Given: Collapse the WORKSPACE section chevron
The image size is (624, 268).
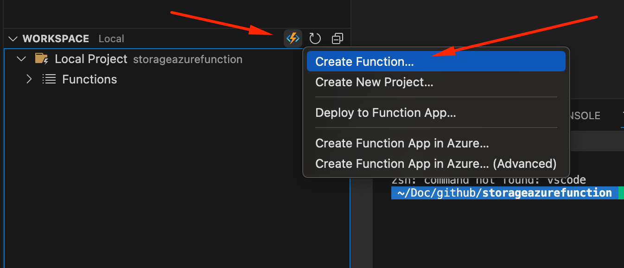Looking at the screenshot, I should point(13,39).
